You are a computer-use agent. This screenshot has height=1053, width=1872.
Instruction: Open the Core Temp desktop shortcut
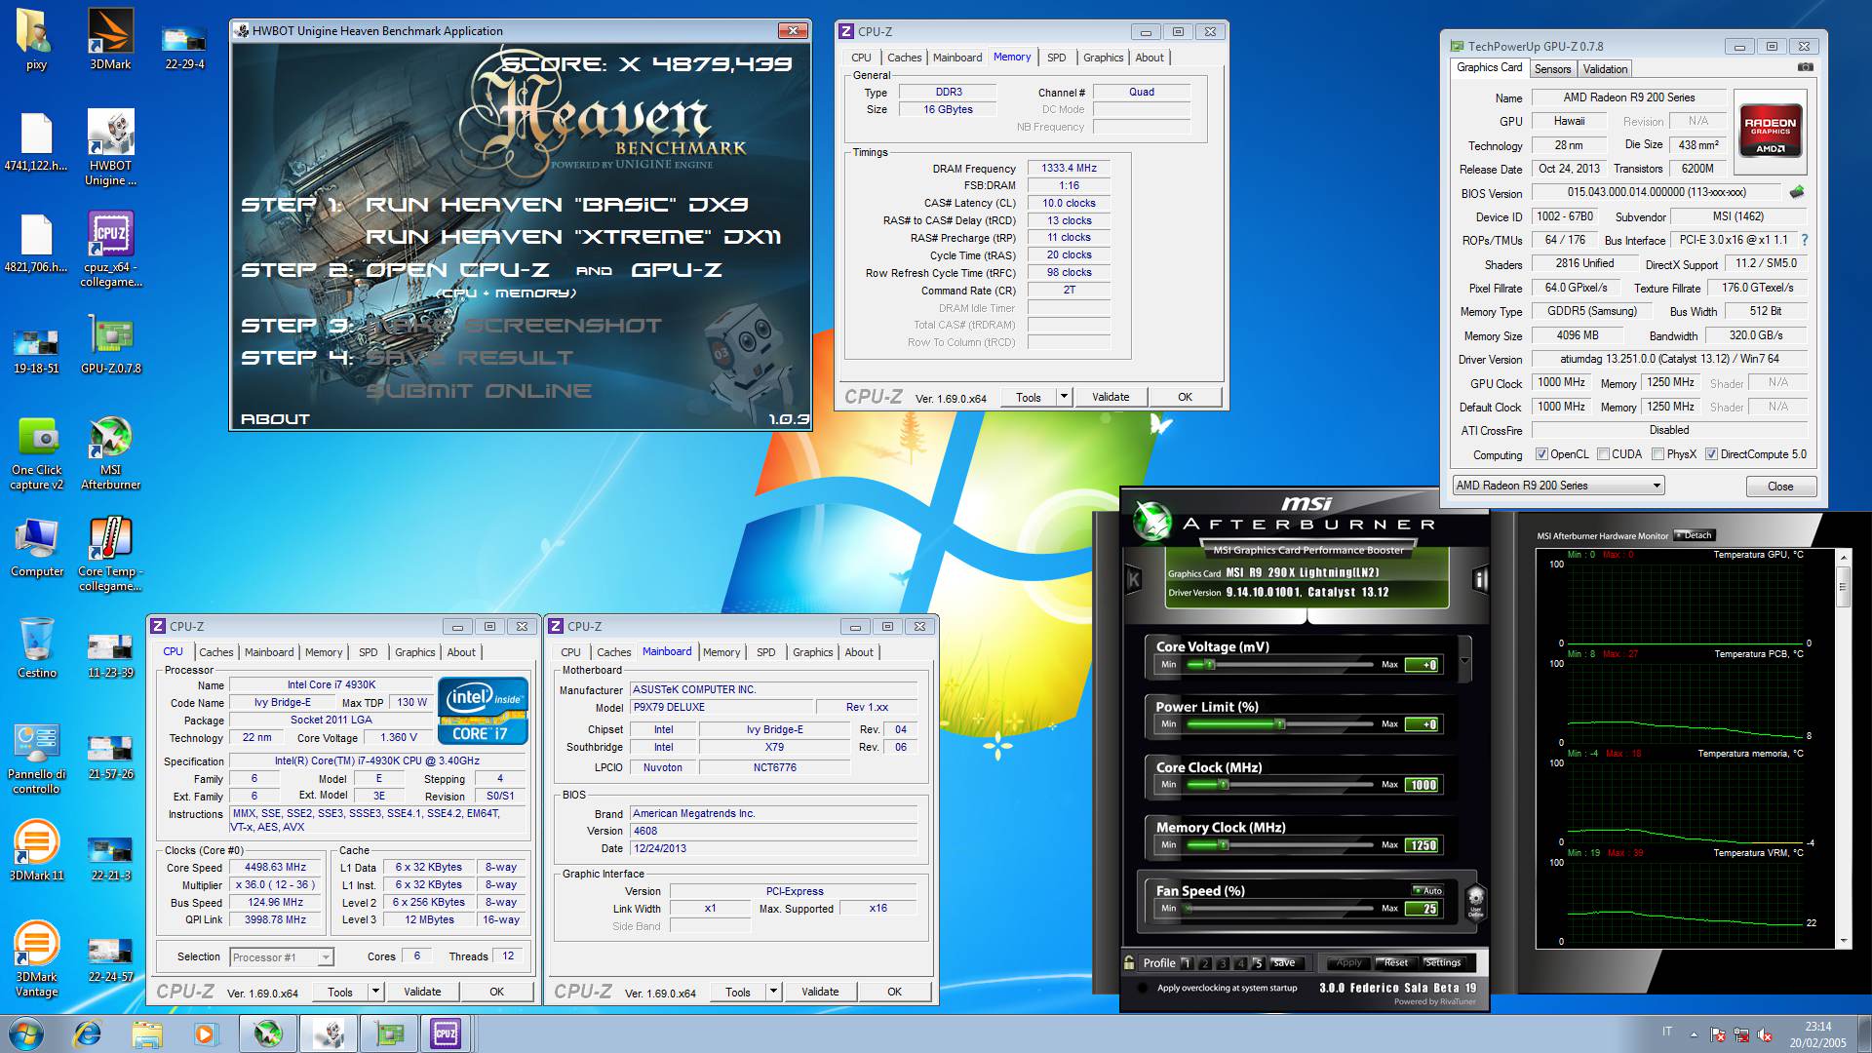click(110, 554)
